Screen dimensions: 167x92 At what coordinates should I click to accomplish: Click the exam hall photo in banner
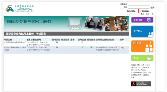pos(116,23)
